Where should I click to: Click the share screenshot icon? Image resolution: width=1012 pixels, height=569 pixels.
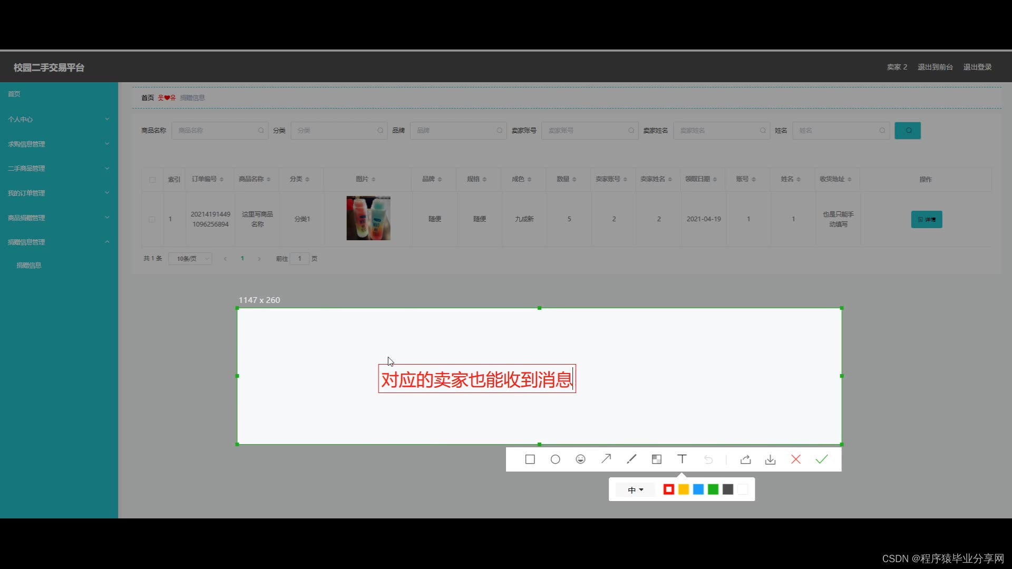click(745, 459)
